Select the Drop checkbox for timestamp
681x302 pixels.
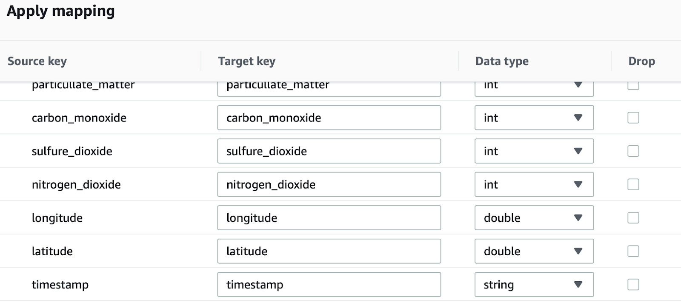(633, 285)
